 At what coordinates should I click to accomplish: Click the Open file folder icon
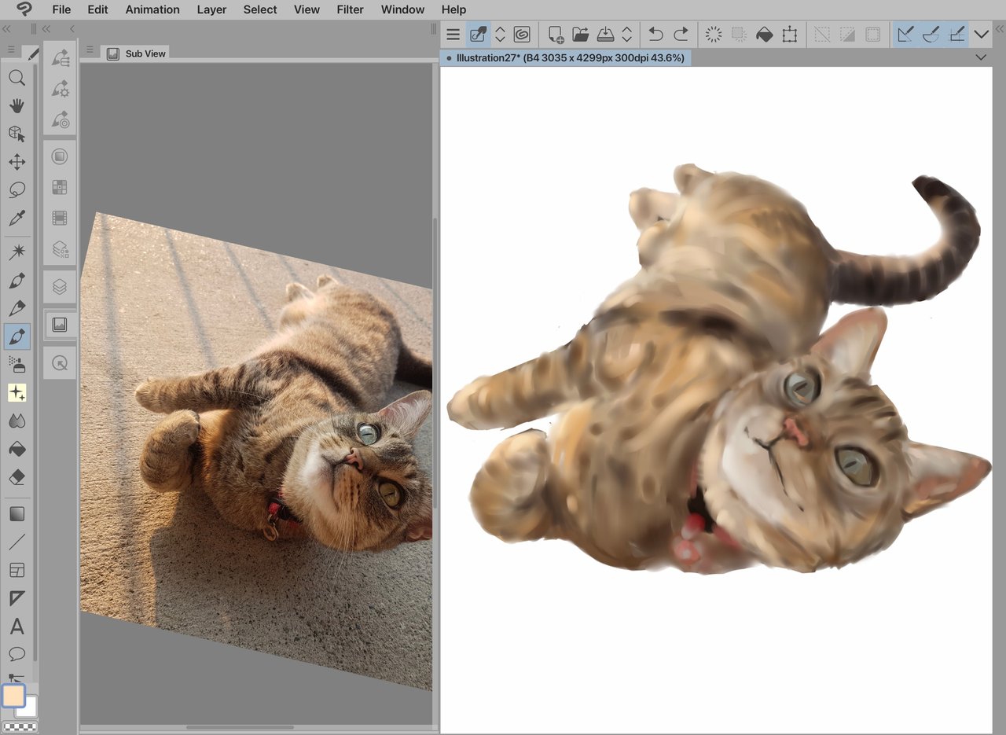click(581, 35)
